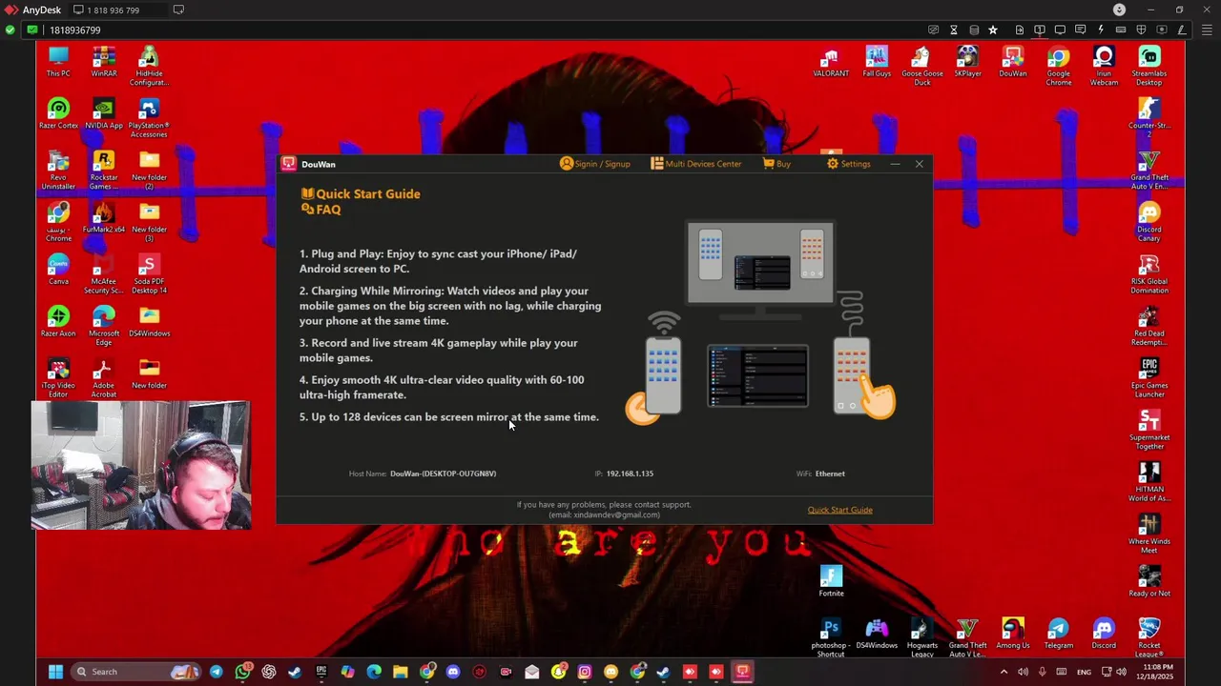Open Google Chrome desktop icon top right
The height and width of the screenshot is (686, 1221).
pyautogui.click(x=1059, y=66)
